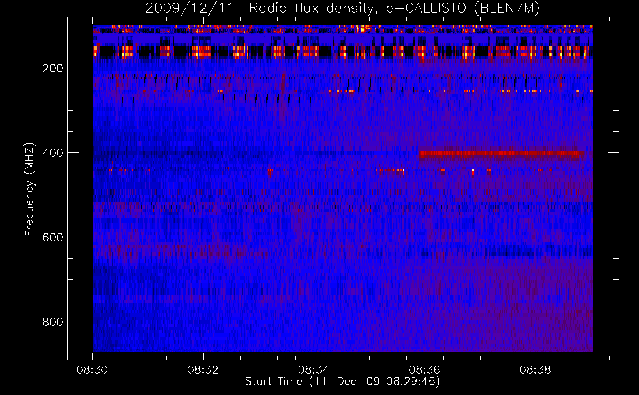Click the 'Start Time (11-Dec-09 08:29:46)' axis label
The height and width of the screenshot is (395, 639).
point(342,382)
